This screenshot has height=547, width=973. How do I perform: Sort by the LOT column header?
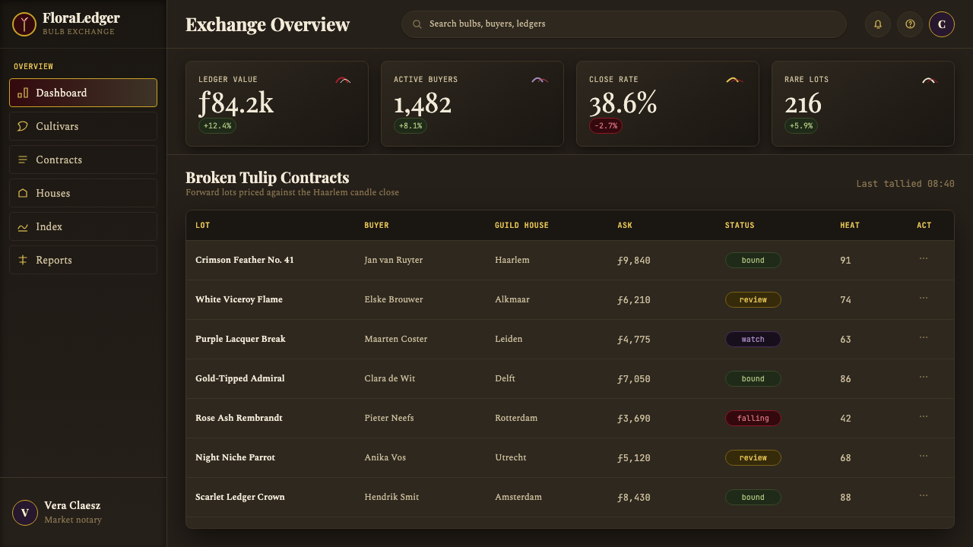(202, 225)
